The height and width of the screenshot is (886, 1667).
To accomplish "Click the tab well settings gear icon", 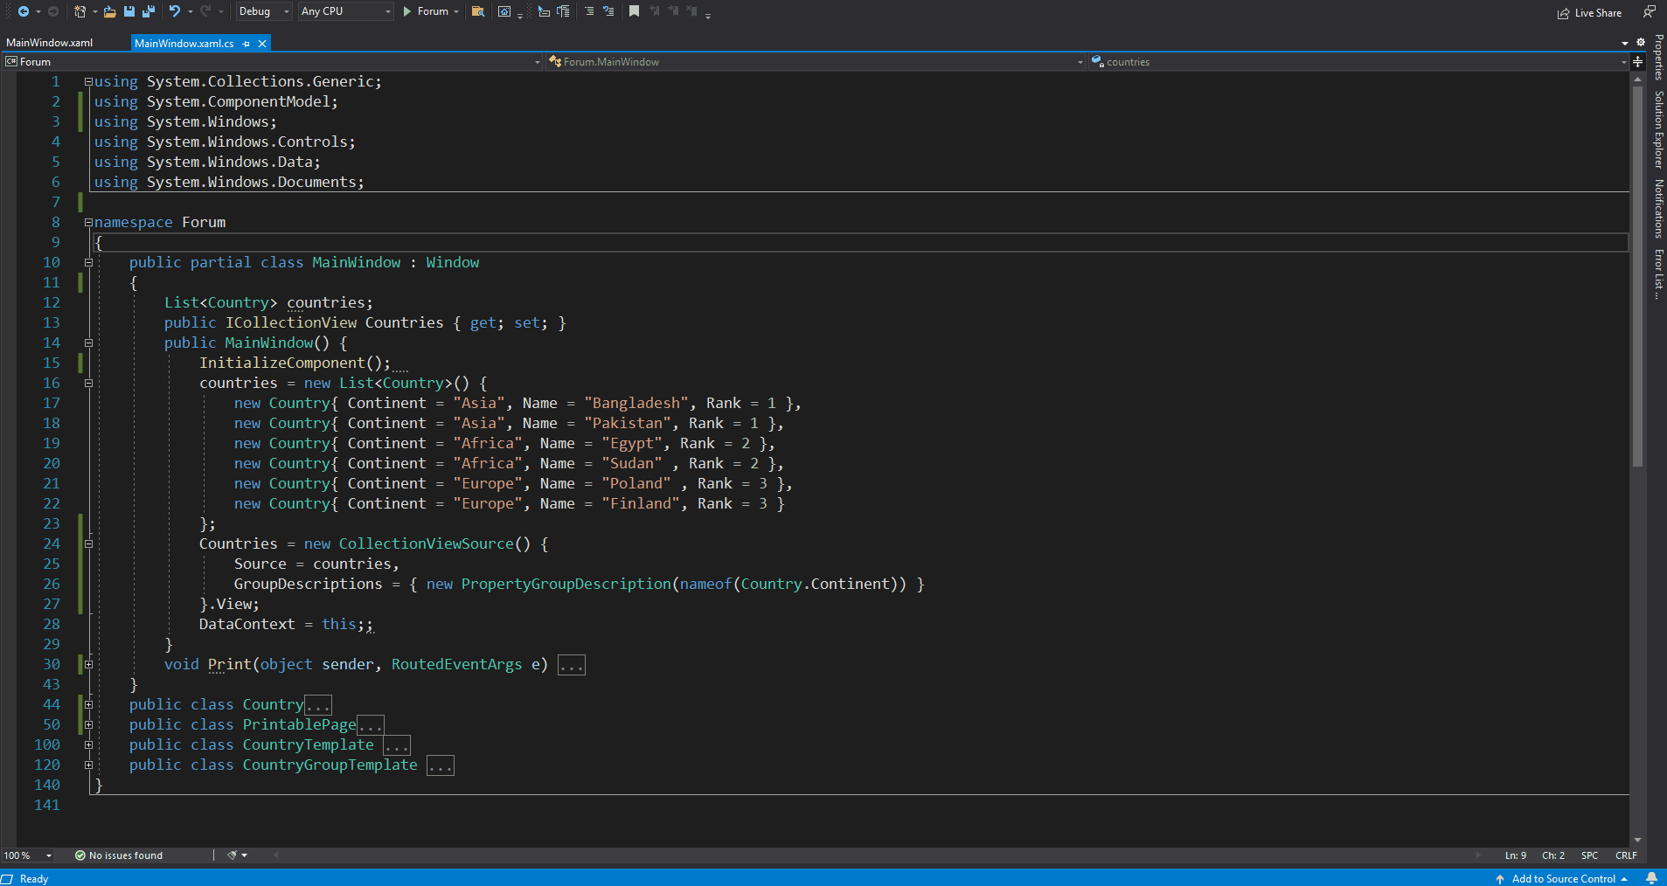I will point(1641,42).
